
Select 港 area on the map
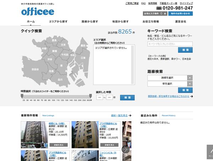(61, 66)
